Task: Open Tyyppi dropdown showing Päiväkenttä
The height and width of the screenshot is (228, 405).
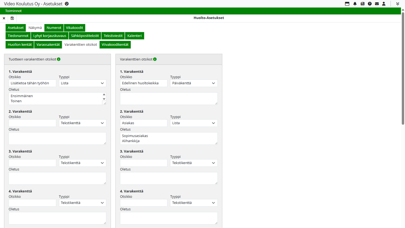Action: point(194,83)
